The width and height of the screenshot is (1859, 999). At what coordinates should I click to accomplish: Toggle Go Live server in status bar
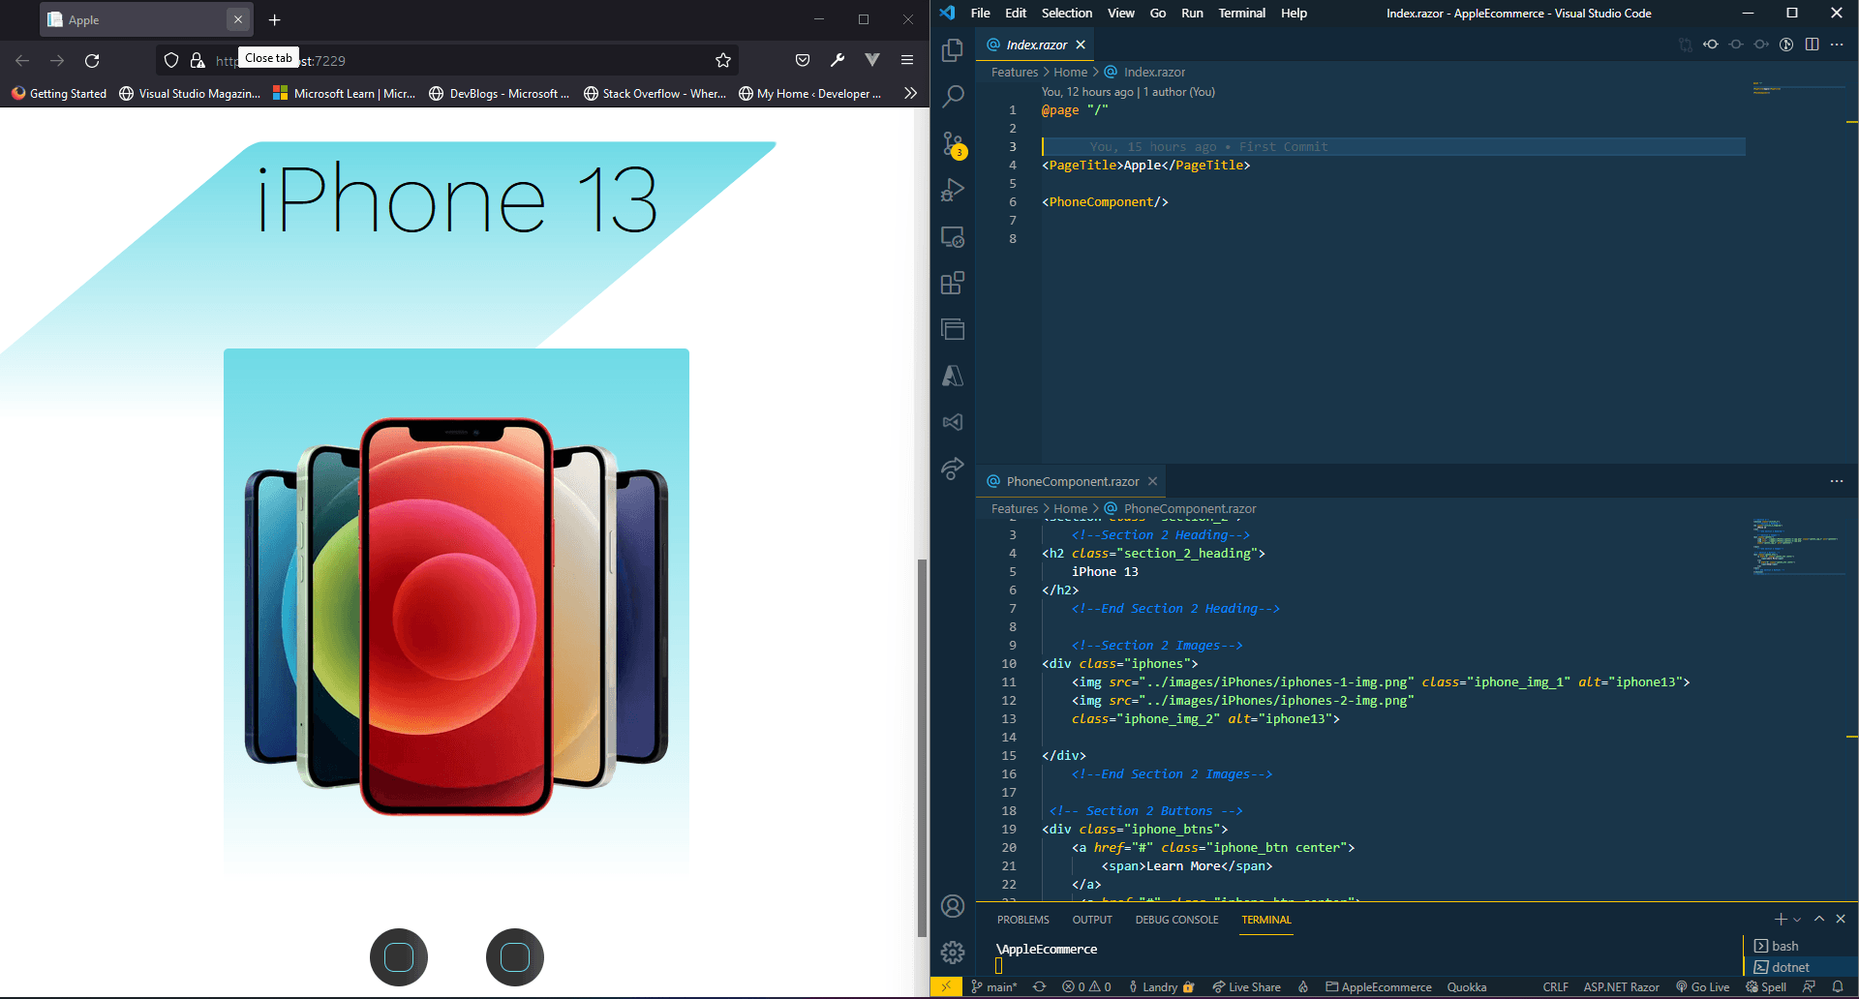[1703, 987]
